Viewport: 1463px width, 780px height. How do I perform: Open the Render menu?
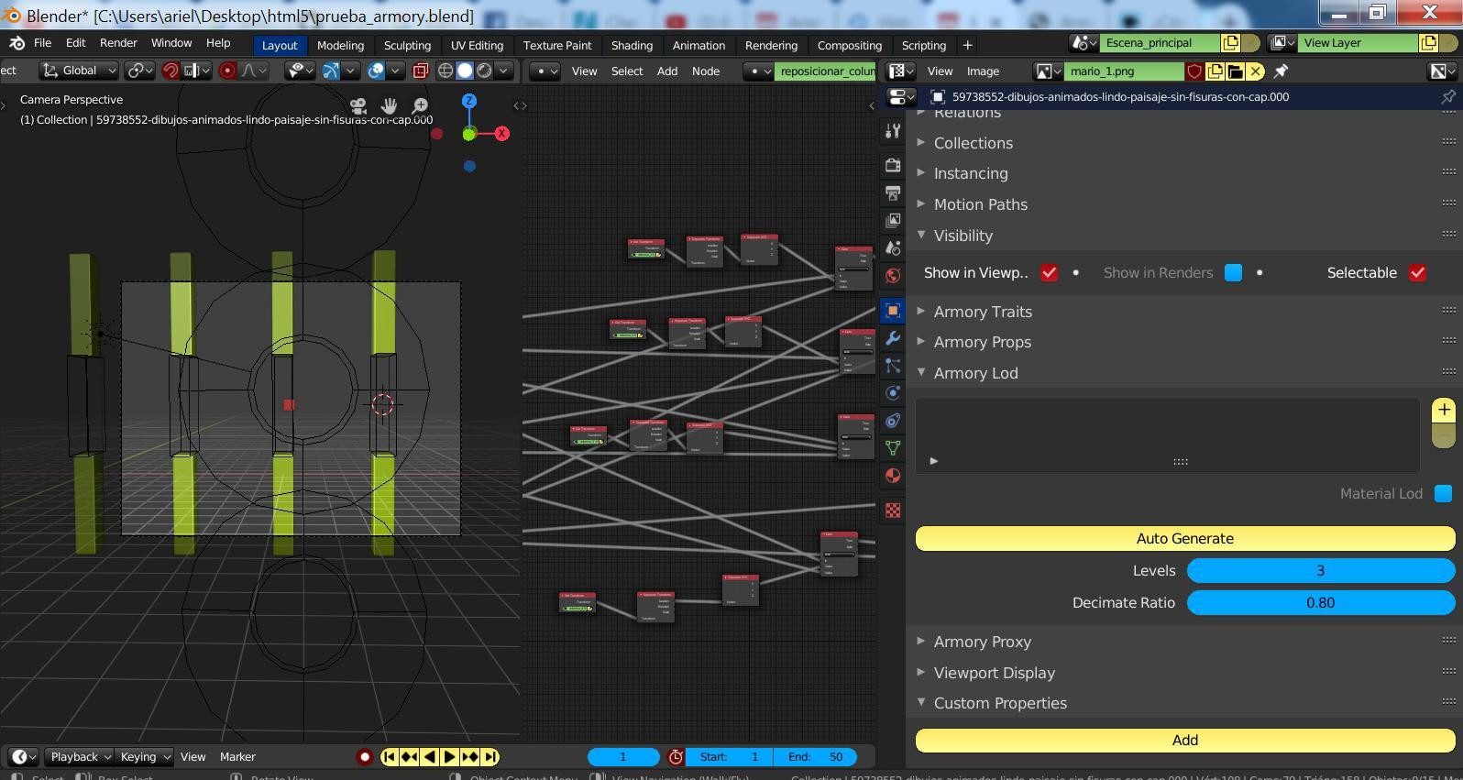click(118, 43)
